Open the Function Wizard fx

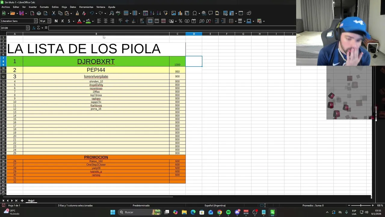34,28
